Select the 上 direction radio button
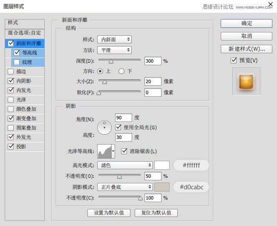The width and height of the screenshot is (277, 226). click(100, 71)
